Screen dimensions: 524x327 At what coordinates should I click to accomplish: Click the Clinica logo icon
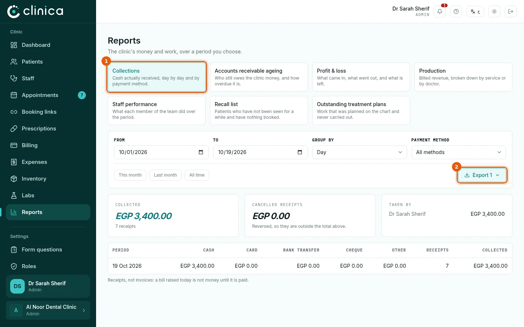(x=13, y=11)
